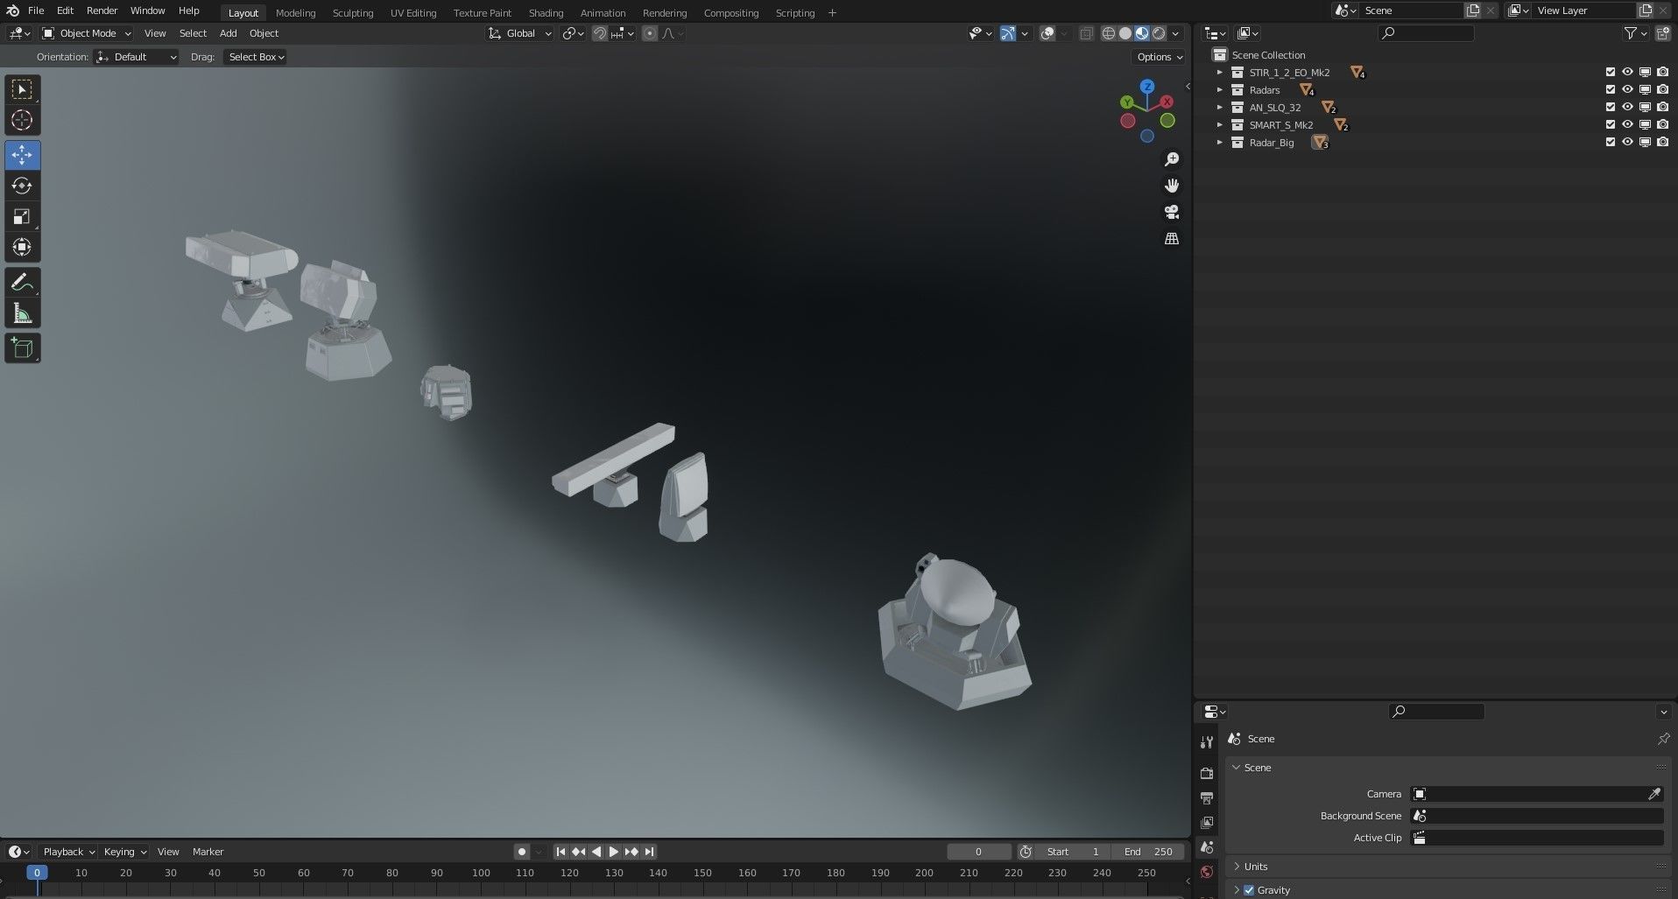Select the Rotate tool
Viewport: 1678px width, 899px height.
pos(23,186)
